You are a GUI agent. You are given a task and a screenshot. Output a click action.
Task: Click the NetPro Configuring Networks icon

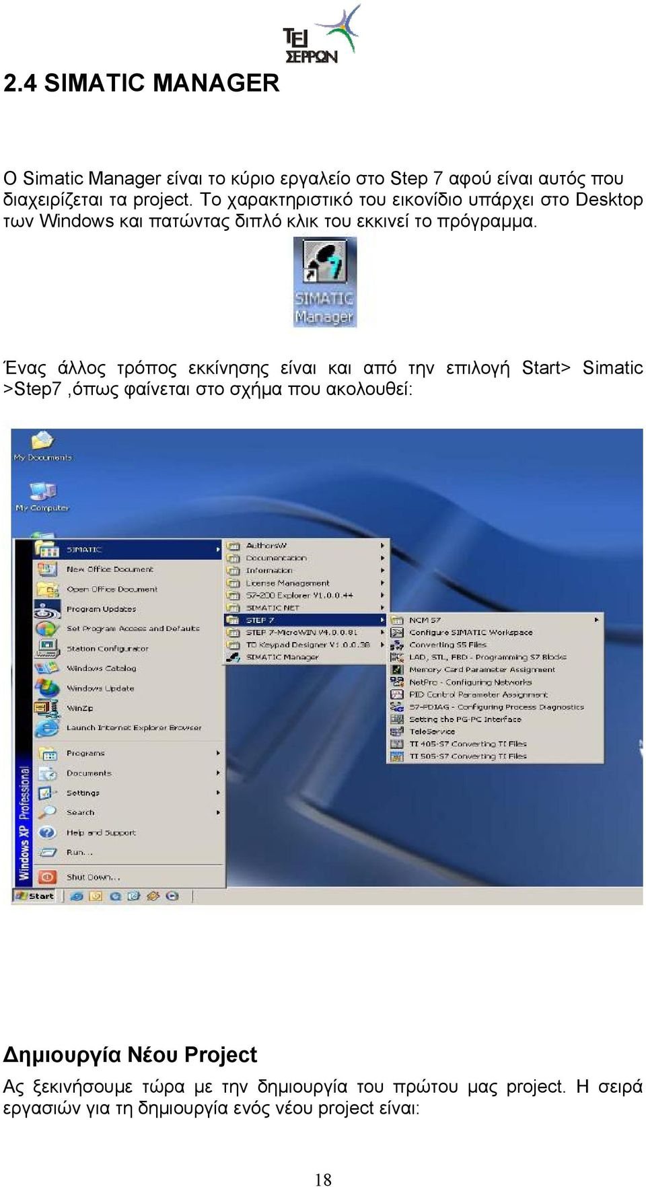point(397,682)
